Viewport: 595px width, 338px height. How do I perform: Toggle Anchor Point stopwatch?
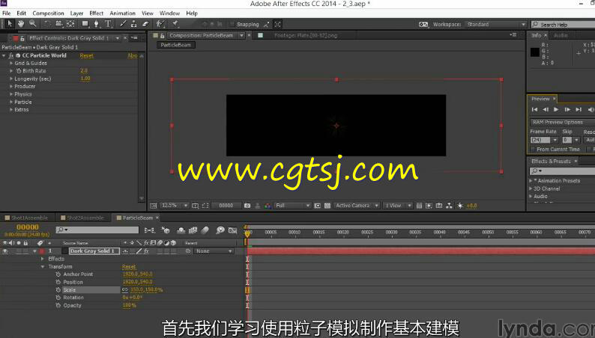[x=58, y=274]
